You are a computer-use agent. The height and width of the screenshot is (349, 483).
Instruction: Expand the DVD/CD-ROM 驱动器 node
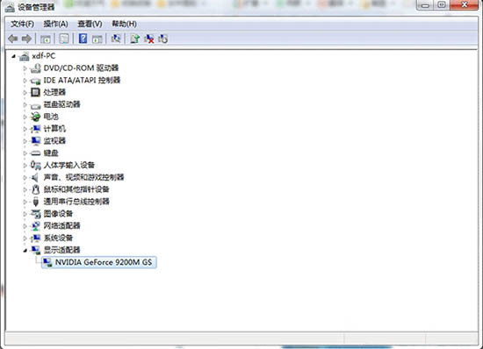pos(25,68)
